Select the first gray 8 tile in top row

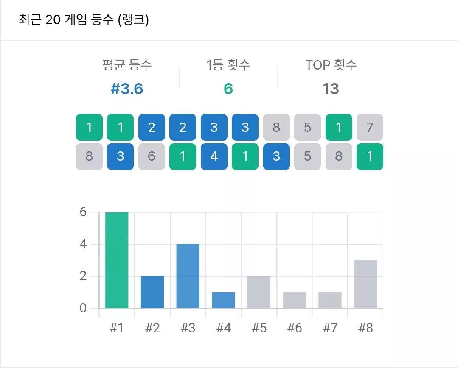[x=276, y=127]
